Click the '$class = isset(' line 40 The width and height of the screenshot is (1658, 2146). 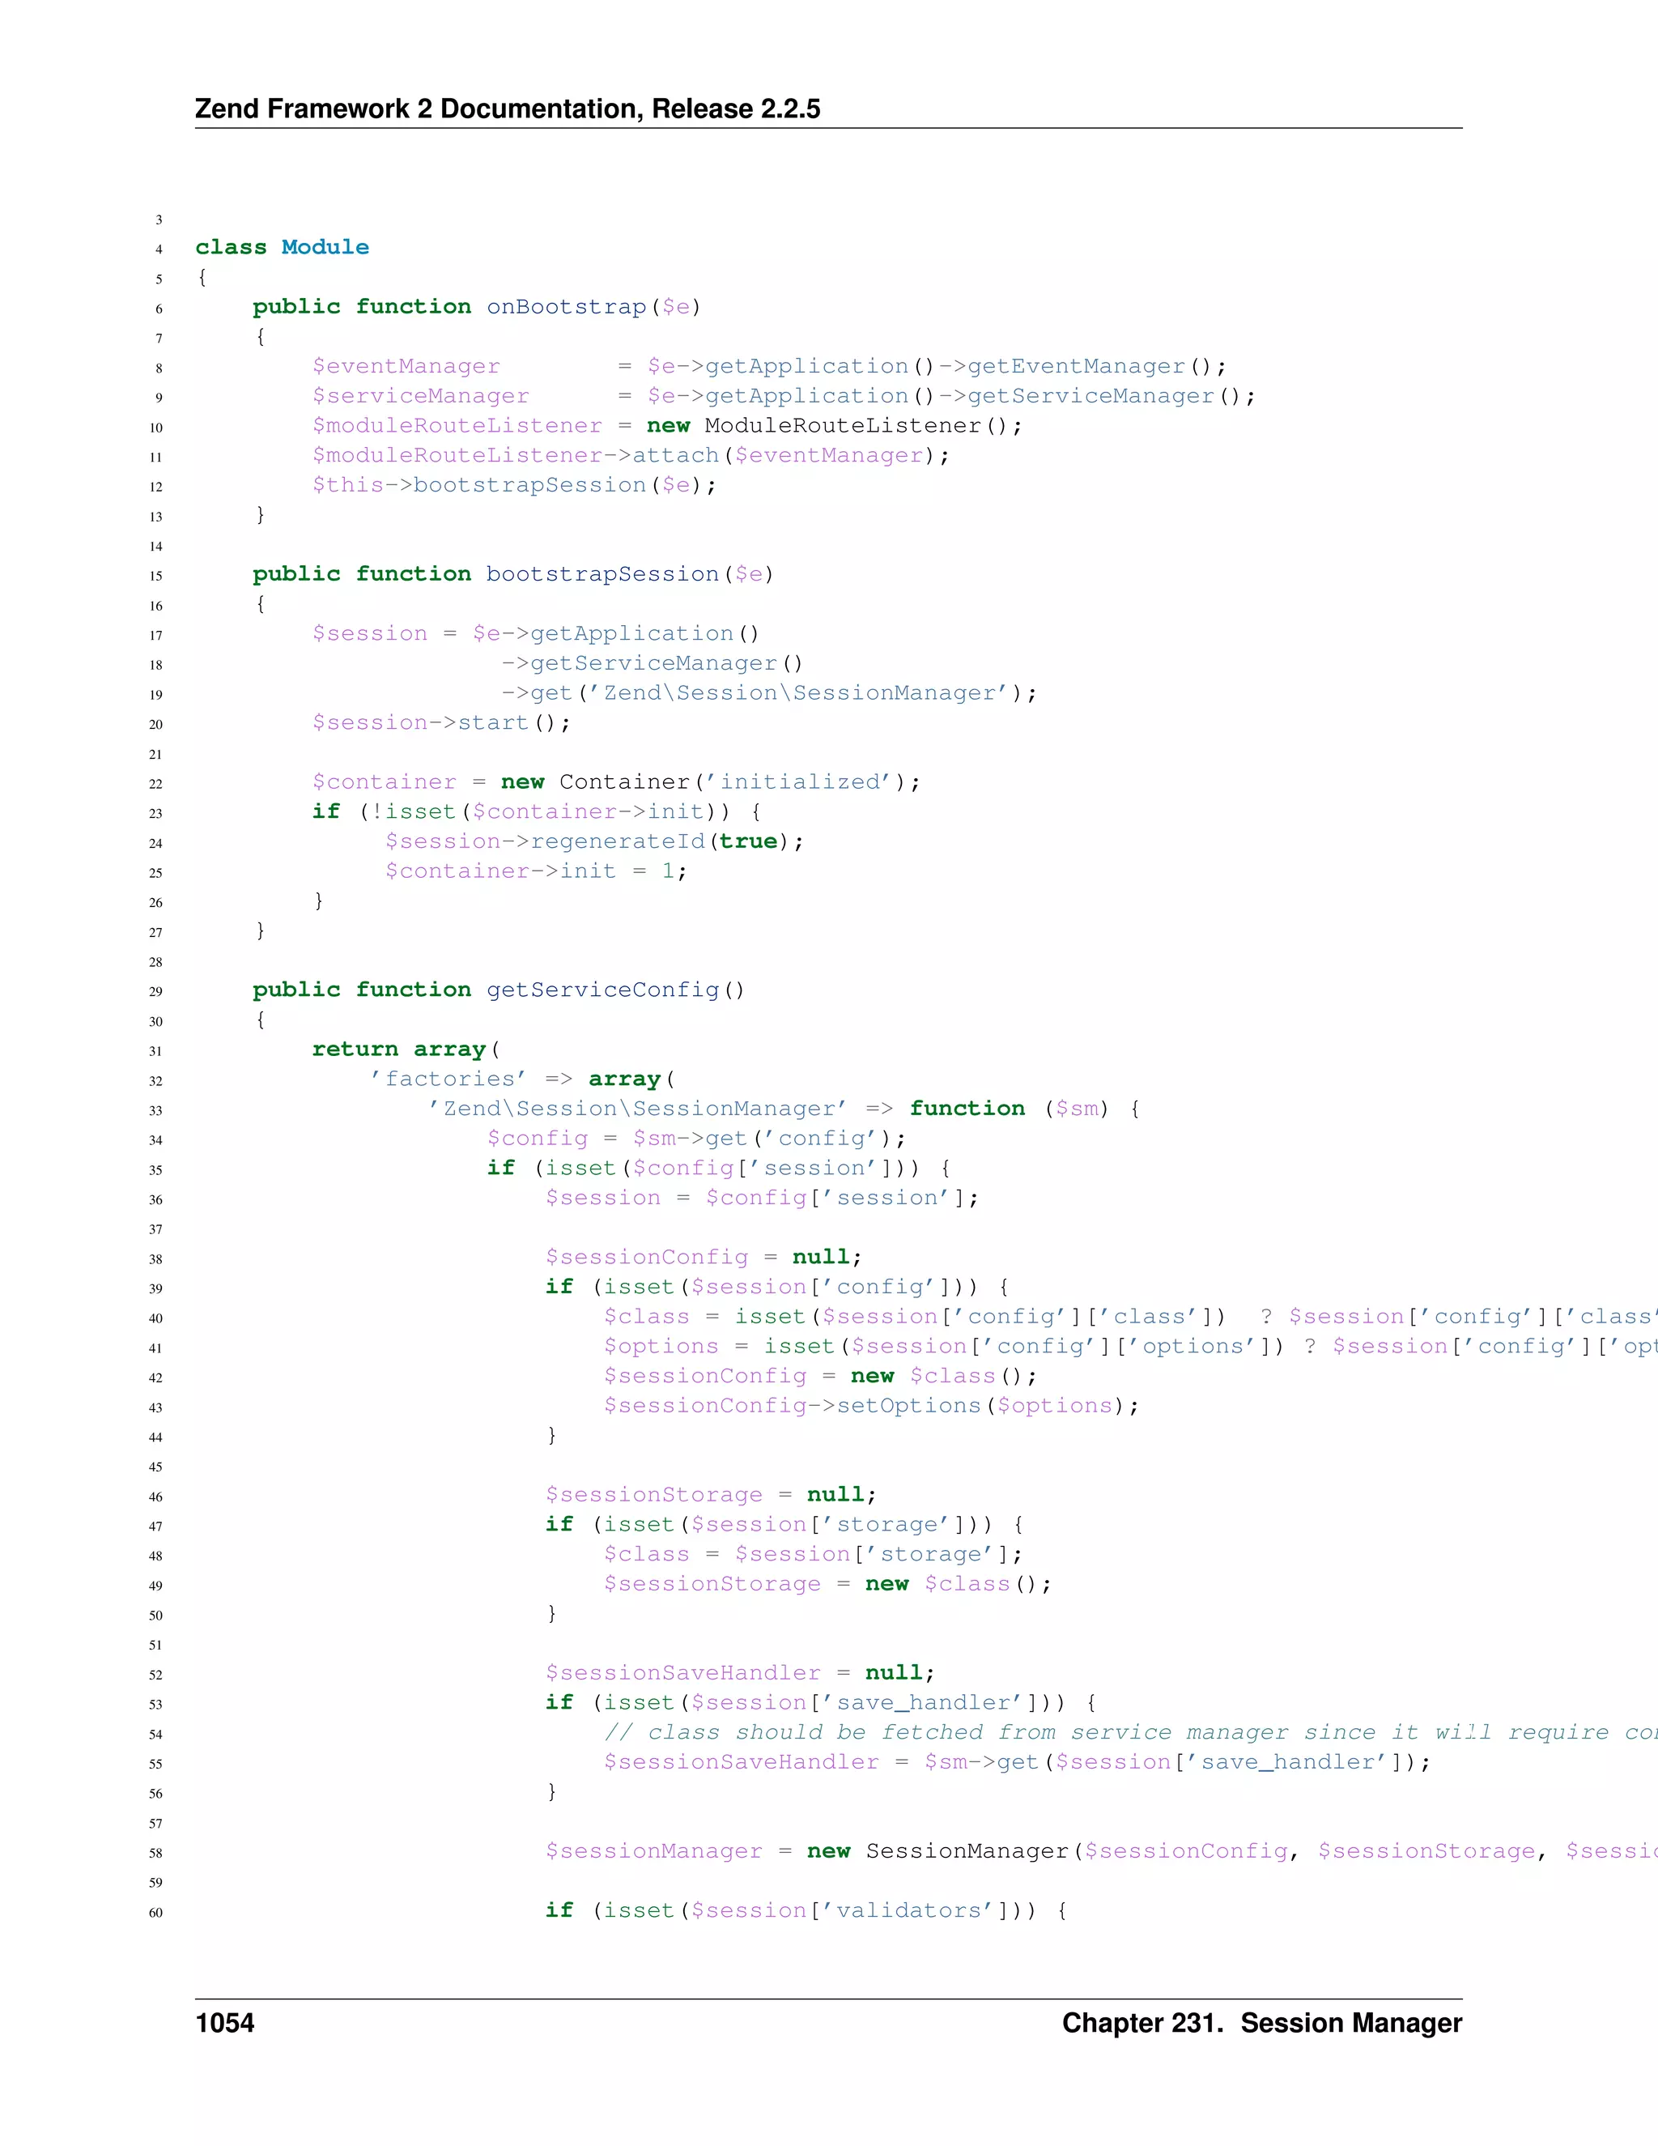[x=1130, y=1317]
